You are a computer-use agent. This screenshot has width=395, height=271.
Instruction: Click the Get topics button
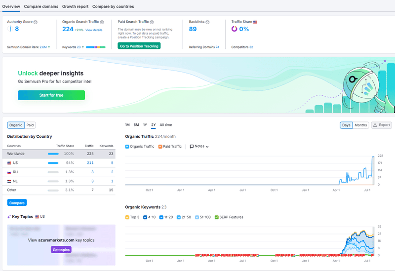(61, 250)
